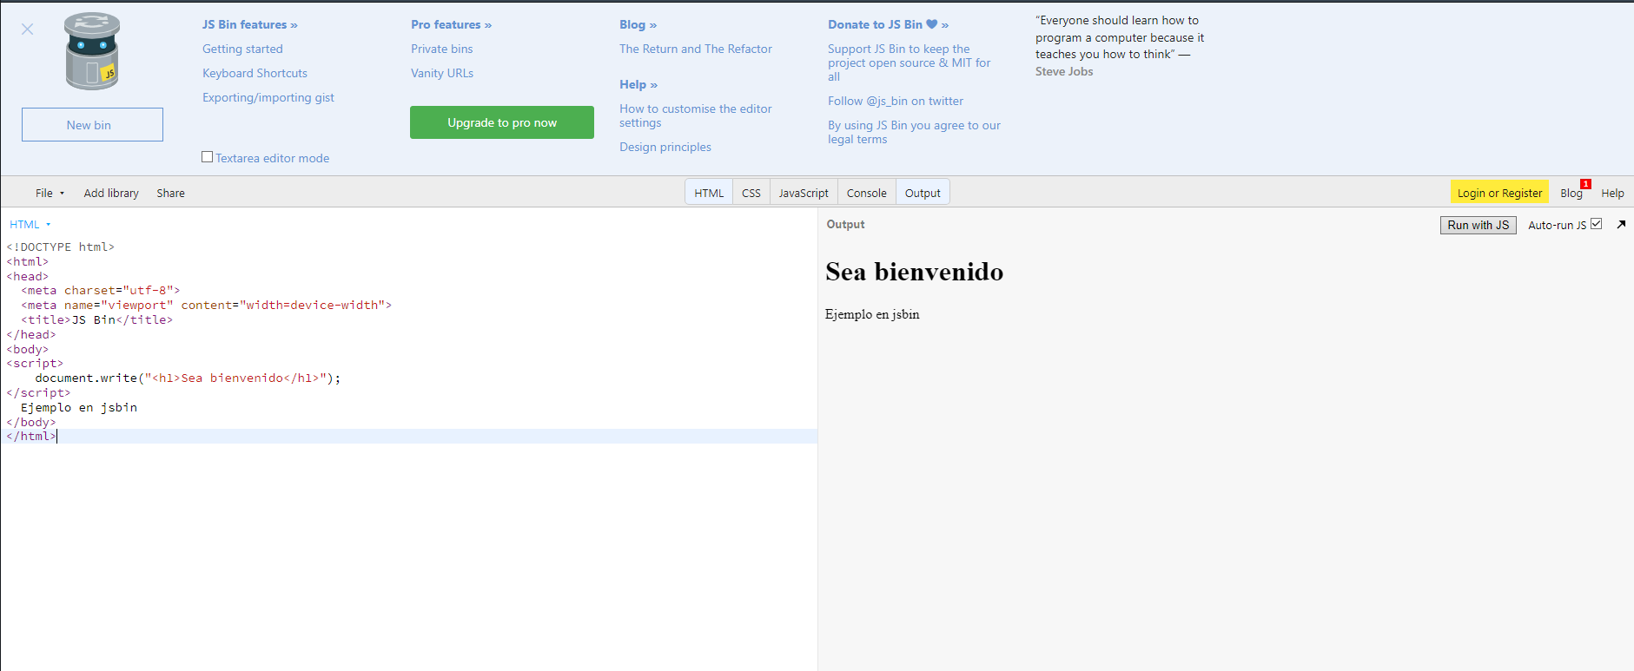
Task: Open Help in the top toolbar
Action: coord(1612,193)
